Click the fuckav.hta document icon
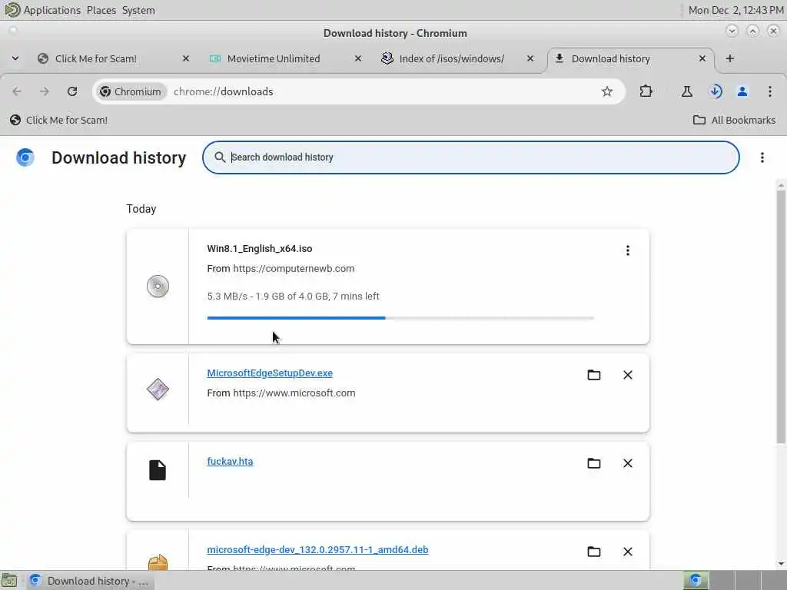The image size is (787, 590). pos(158,470)
